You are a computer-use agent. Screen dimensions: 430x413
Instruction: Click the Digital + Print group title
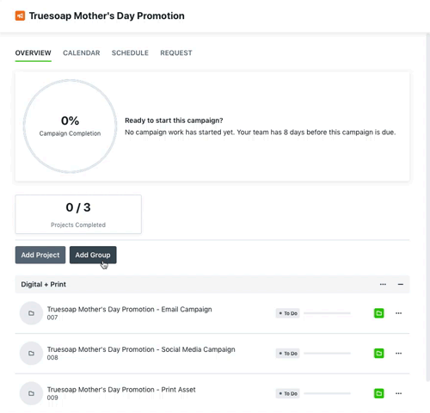[x=44, y=285]
